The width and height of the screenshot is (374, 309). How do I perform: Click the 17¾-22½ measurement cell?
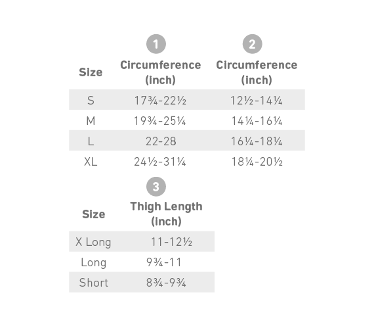(160, 101)
